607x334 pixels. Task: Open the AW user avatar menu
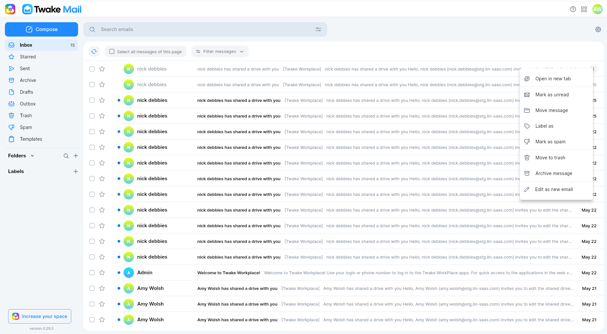click(597, 9)
